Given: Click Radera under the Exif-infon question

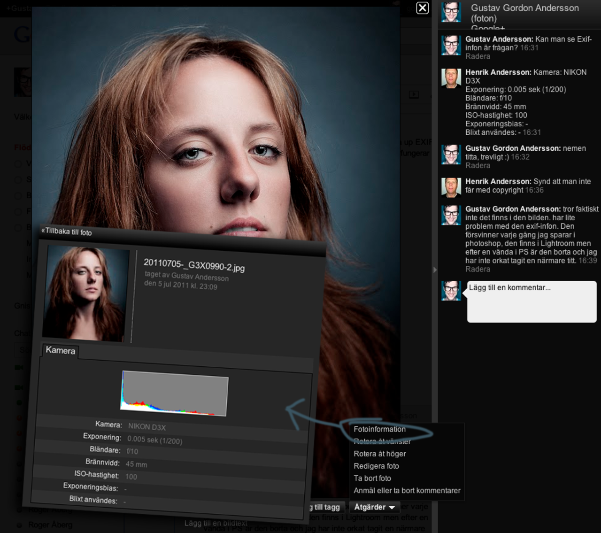Looking at the screenshot, I should click(478, 56).
